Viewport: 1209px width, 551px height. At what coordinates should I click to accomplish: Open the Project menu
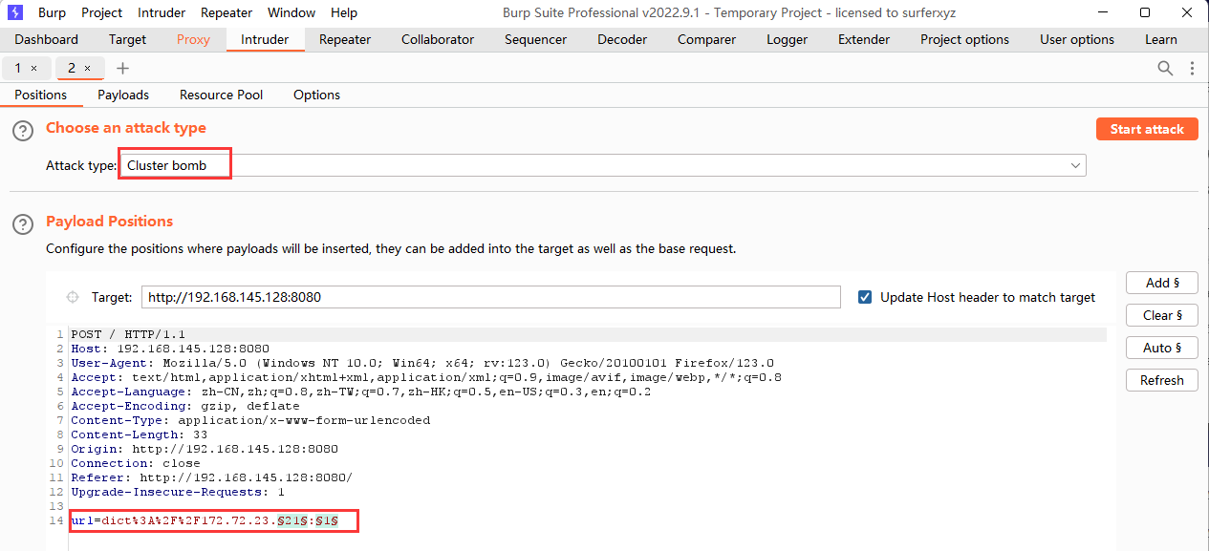click(101, 12)
